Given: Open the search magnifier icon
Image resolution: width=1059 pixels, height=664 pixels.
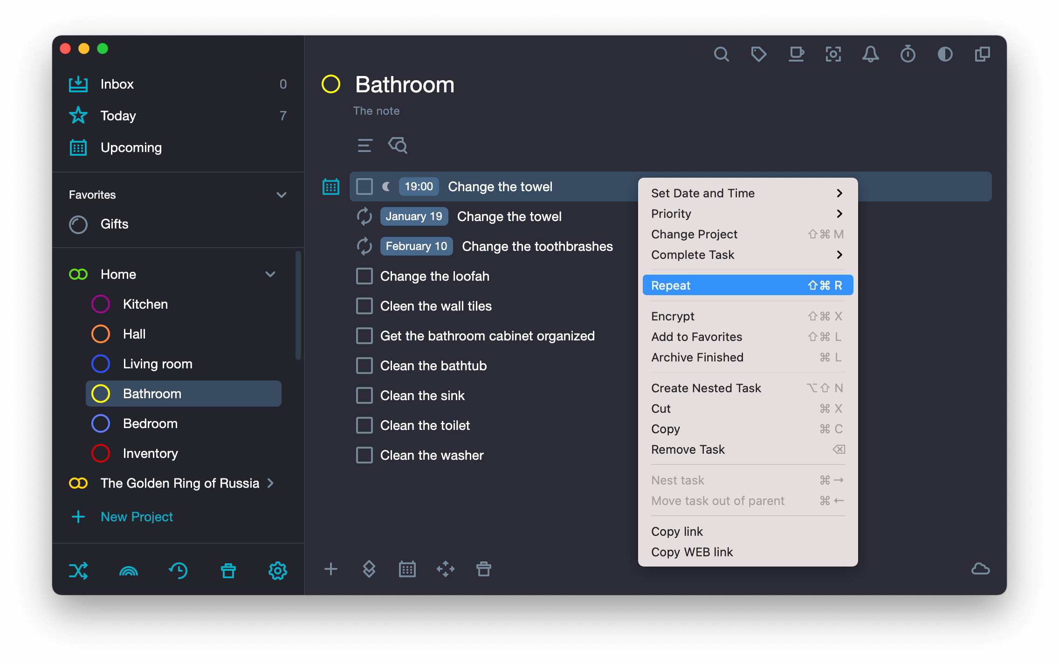Looking at the screenshot, I should [x=721, y=55].
